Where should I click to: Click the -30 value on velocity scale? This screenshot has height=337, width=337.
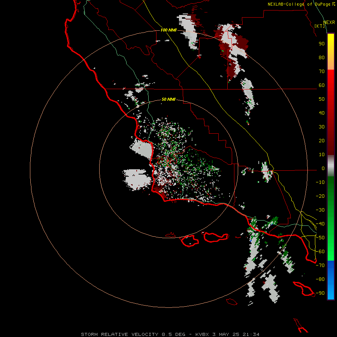coord(320,210)
